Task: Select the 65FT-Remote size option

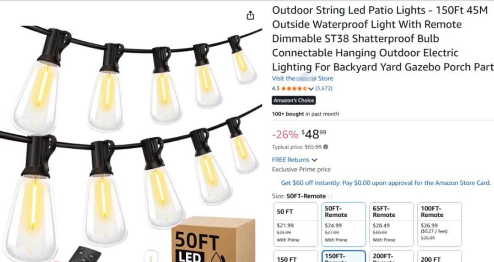Action: [391, 225]
